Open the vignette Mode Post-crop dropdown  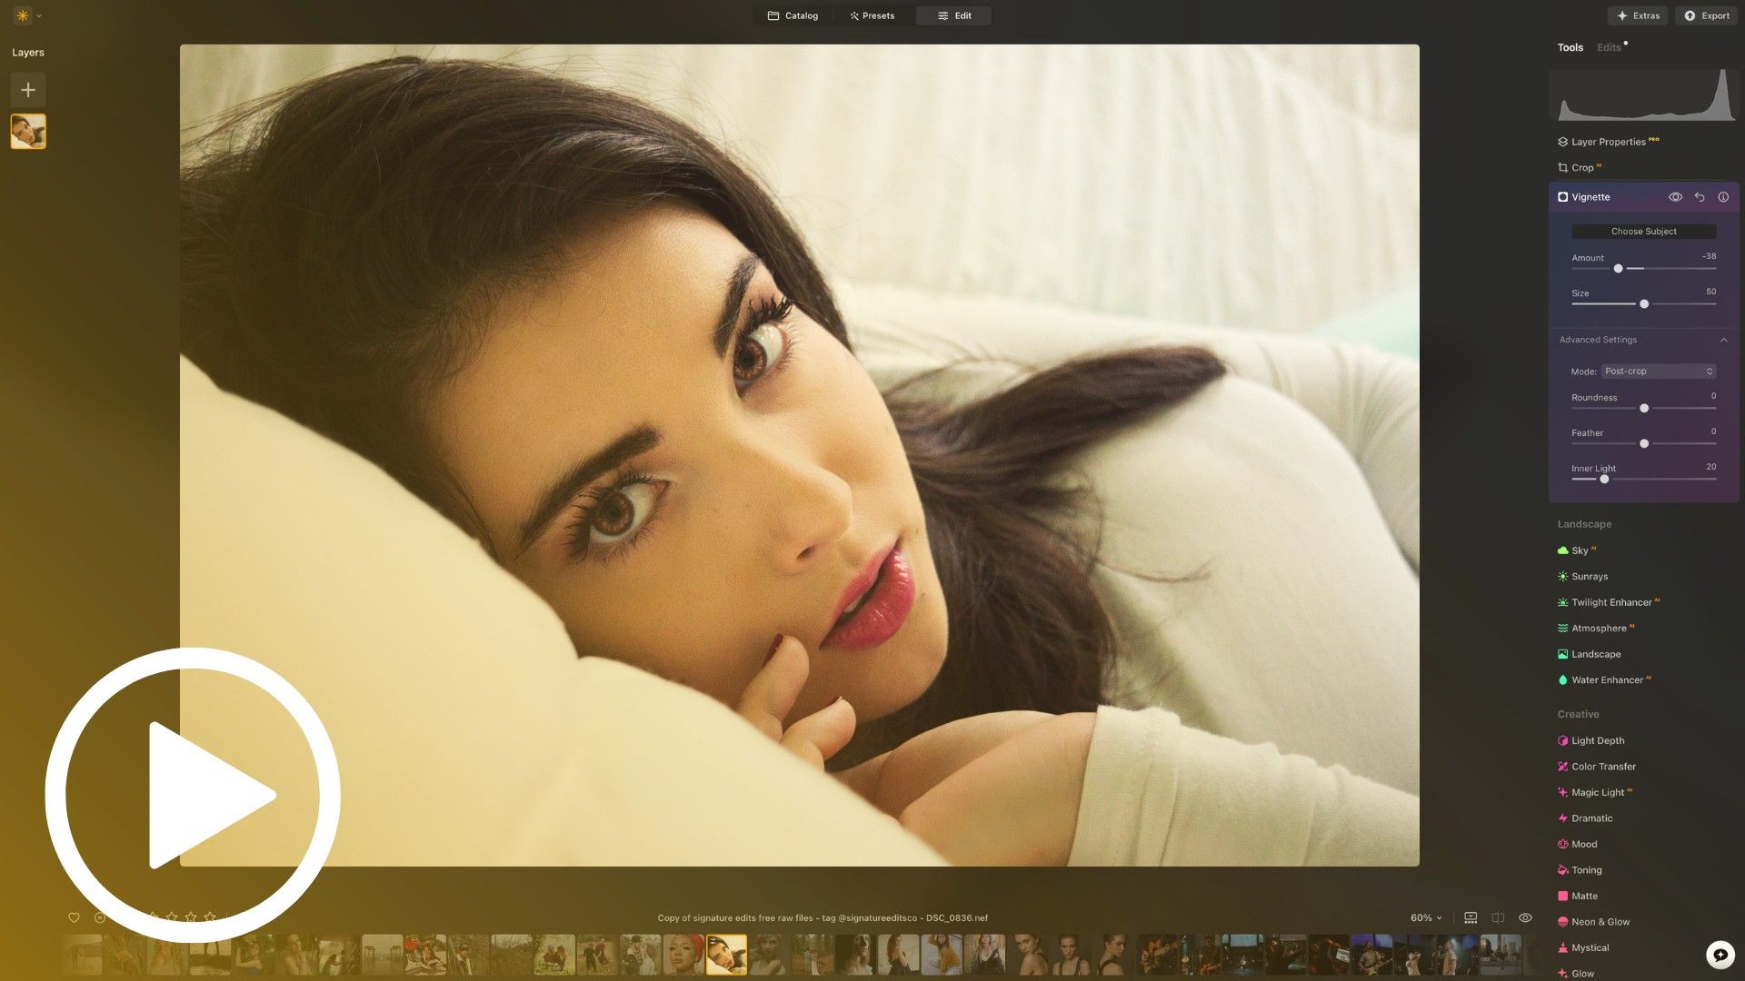[x=1658, y=372]
